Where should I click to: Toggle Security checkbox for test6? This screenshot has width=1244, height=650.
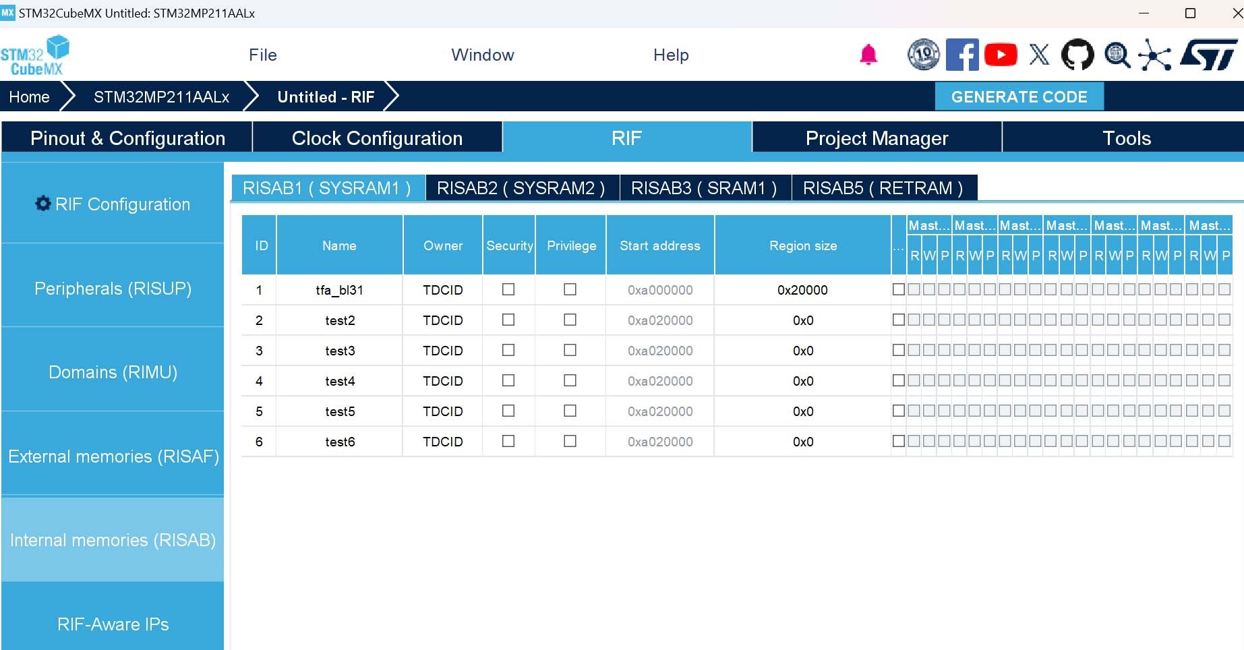(x=508, y=441)
